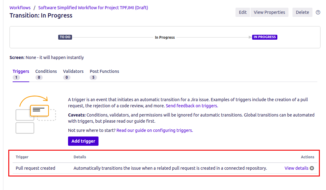326x190 pixels.
Task: Click the Triggers count badge 1
Action: [16, 77]
